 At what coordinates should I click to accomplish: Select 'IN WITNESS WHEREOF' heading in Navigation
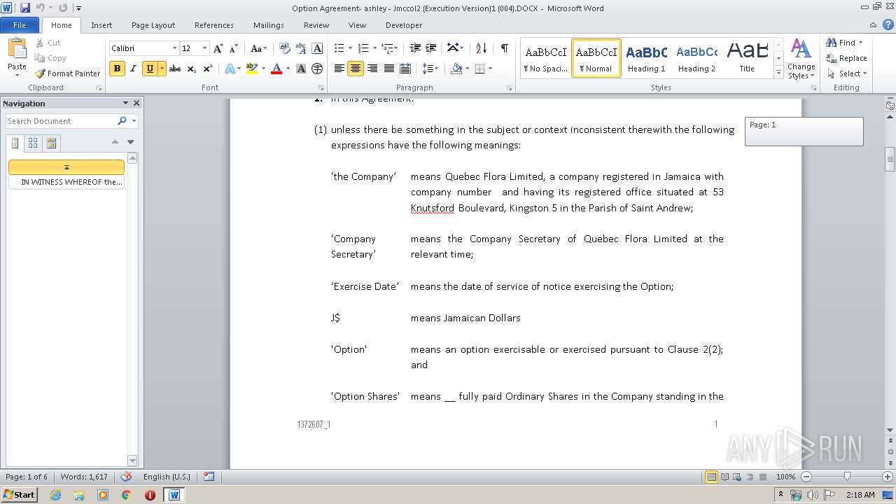point(66,182)
